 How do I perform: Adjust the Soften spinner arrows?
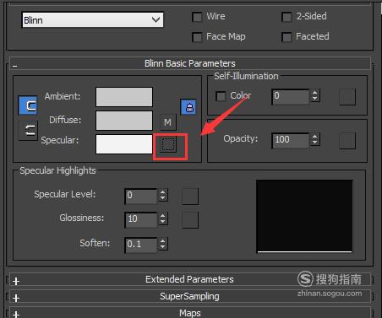[x=163, y=244]
